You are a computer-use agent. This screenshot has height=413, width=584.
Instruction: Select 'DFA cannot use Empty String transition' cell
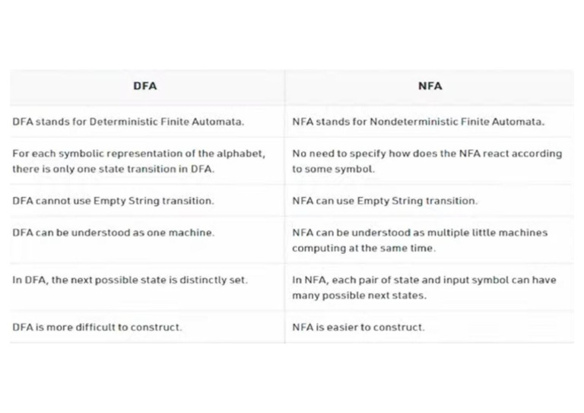(x=113, y=202)
